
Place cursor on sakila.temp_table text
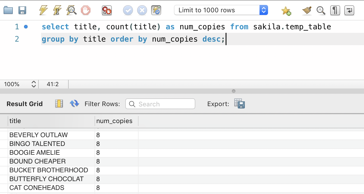click(x=292, y=27)
